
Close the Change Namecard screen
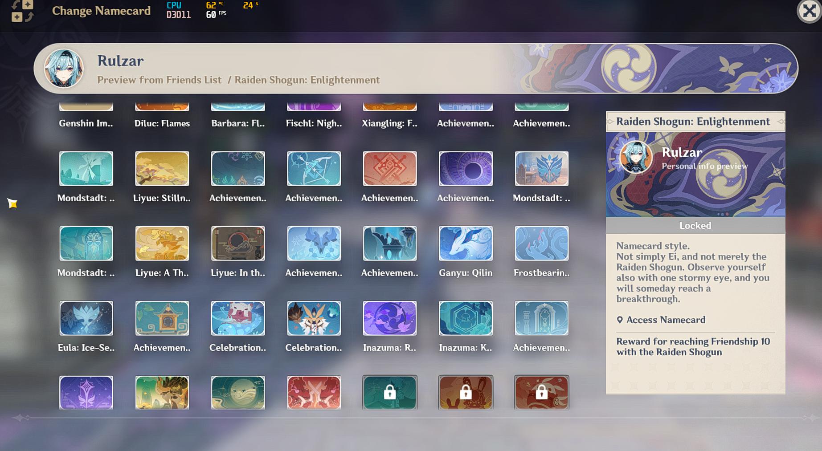click(809, 11)
